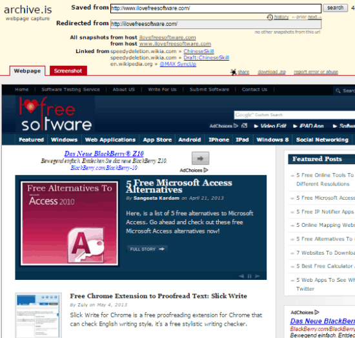Focus the Saved from URL field
The image size is (355, 338).
[x=216, y=8]
